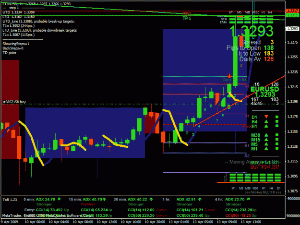Select the Spread value 3
Screen dimensions: 300x225
click(272, 42)
